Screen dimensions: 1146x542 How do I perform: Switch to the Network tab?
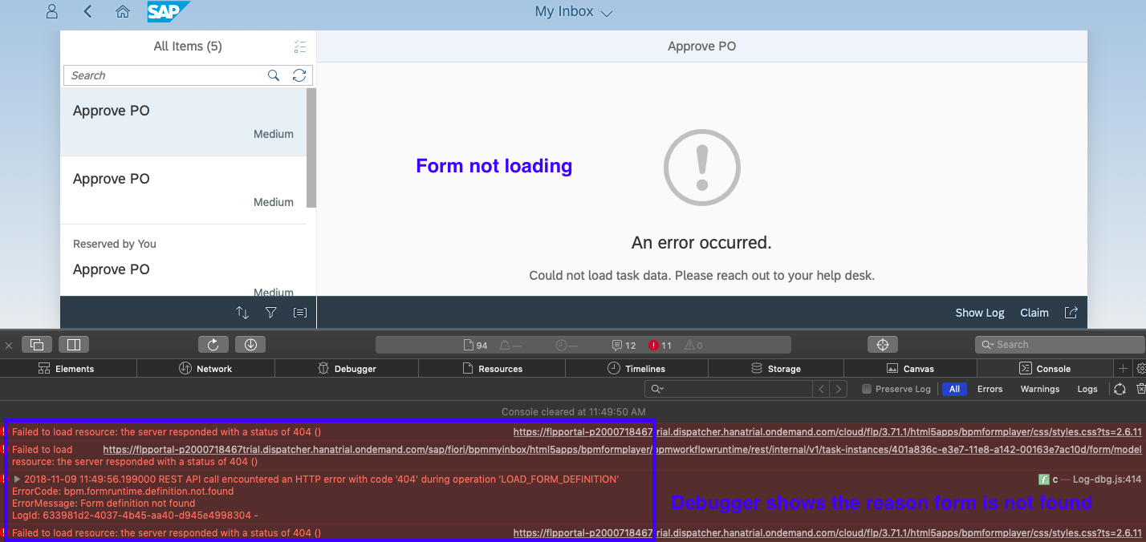(205, 369)
